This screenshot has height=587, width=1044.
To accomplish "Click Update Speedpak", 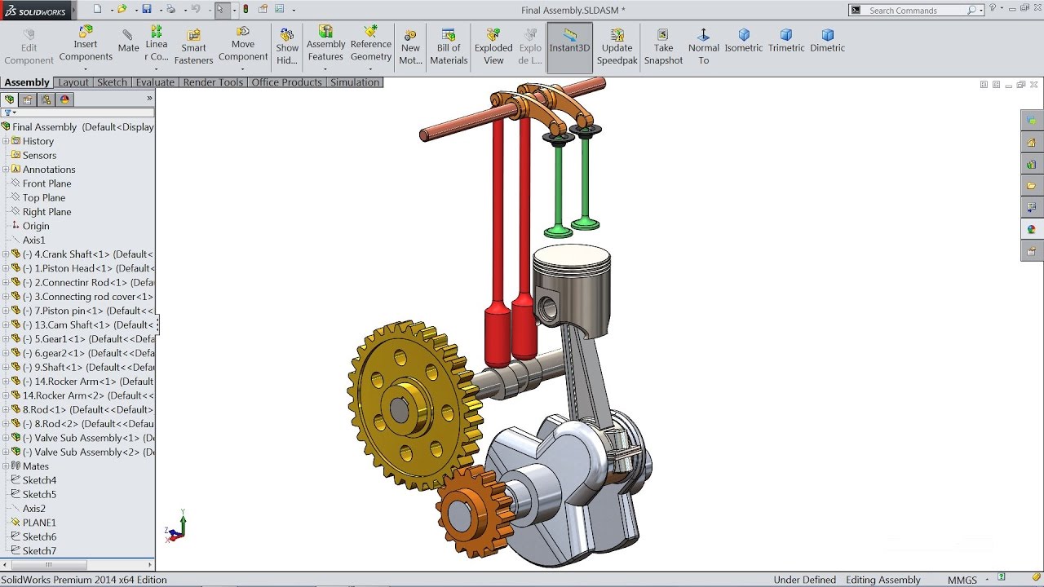I will (617, 47).
